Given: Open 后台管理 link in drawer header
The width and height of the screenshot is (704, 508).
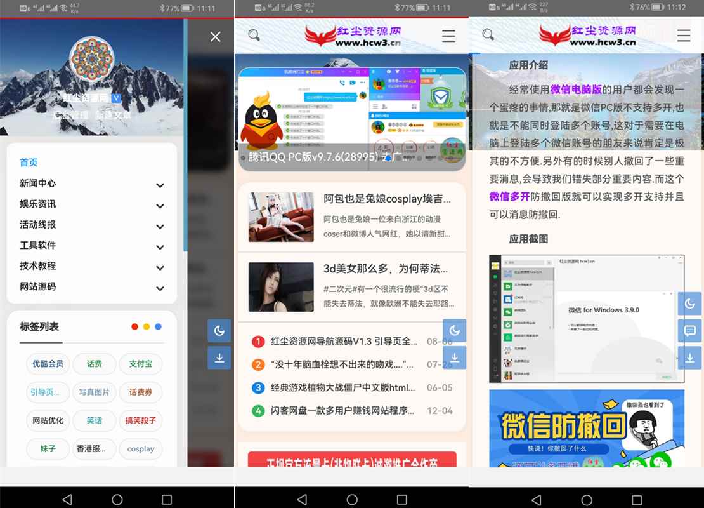Looking at the screenshot, I should [70, 115].
